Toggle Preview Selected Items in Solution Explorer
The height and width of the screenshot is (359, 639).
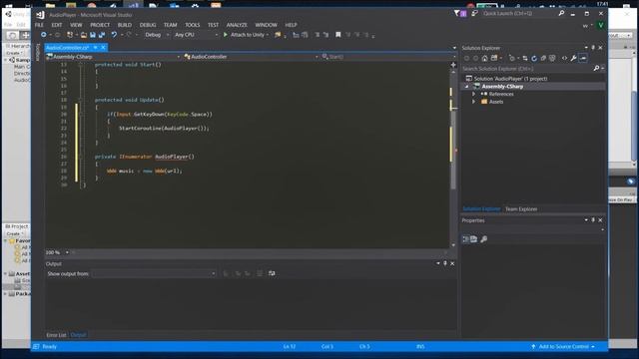pos(583,58)
